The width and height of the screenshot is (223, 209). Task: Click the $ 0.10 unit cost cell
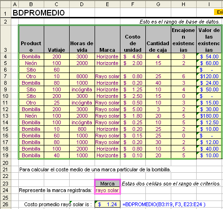pos(133,155)
